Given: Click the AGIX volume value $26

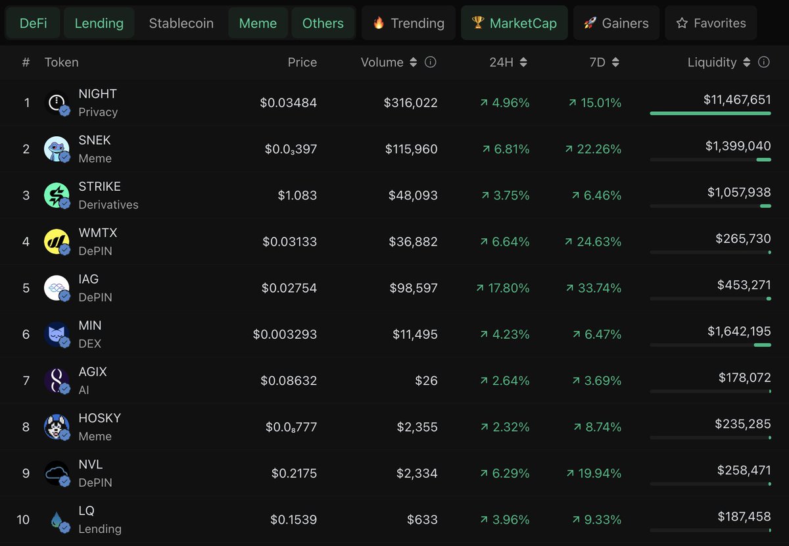Looking at the screenshot, I should click(x=426, y=381).
